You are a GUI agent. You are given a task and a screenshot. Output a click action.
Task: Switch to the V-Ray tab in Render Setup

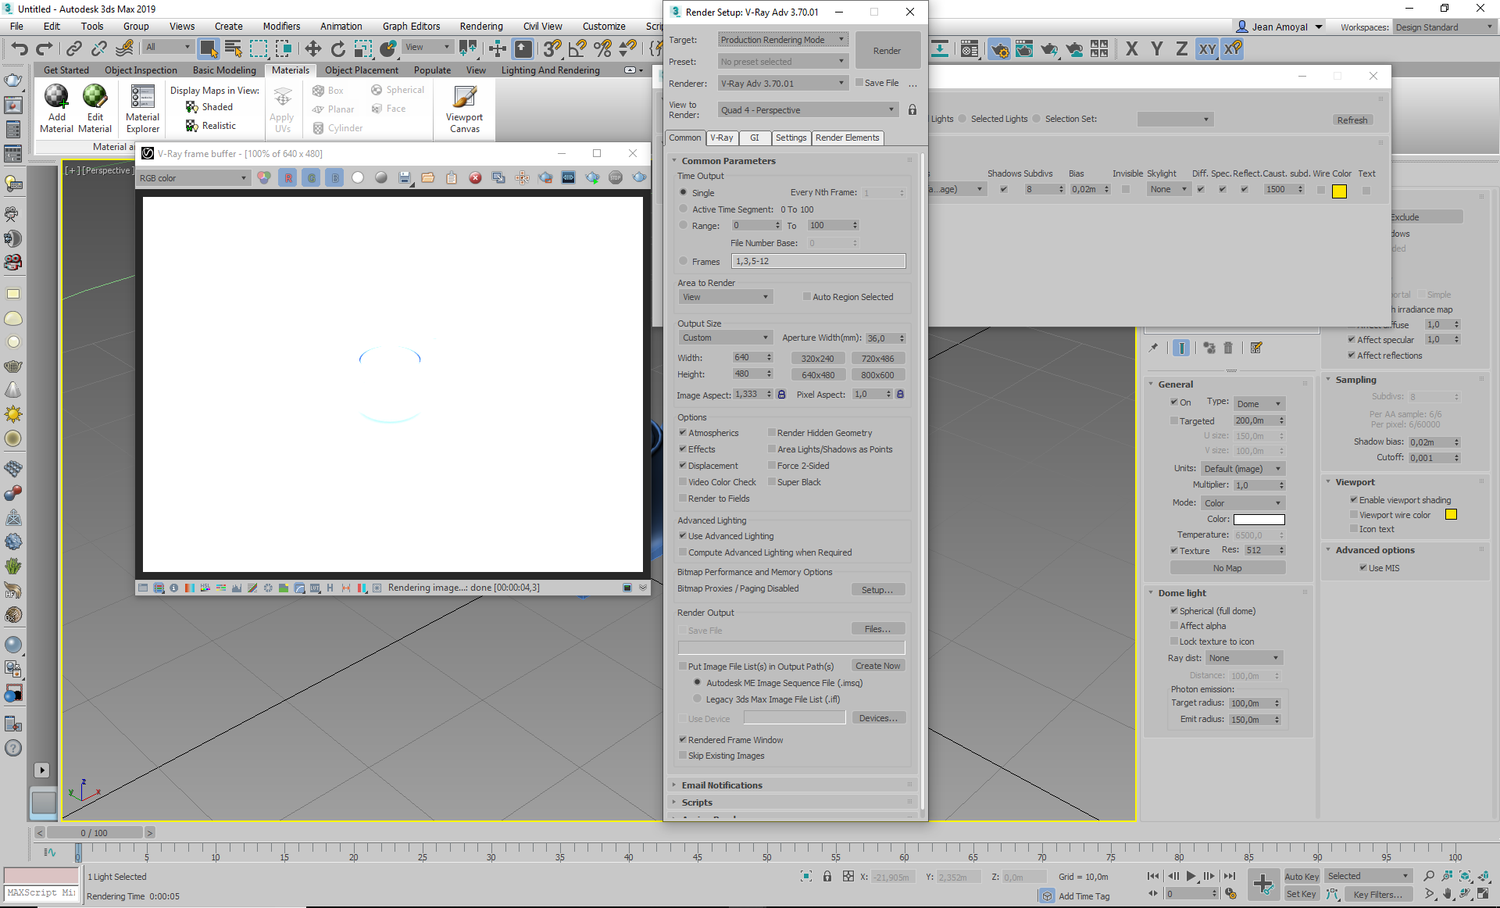pyautogui.click(x=721, y=138)
